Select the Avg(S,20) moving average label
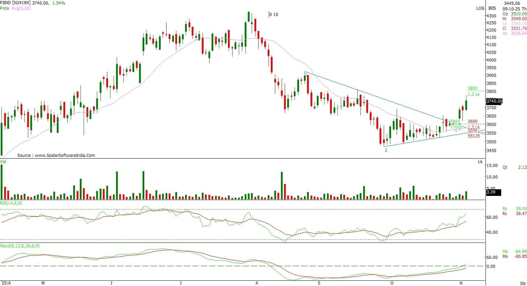Viewport: 527px width, 286px height. click(20, 8)
